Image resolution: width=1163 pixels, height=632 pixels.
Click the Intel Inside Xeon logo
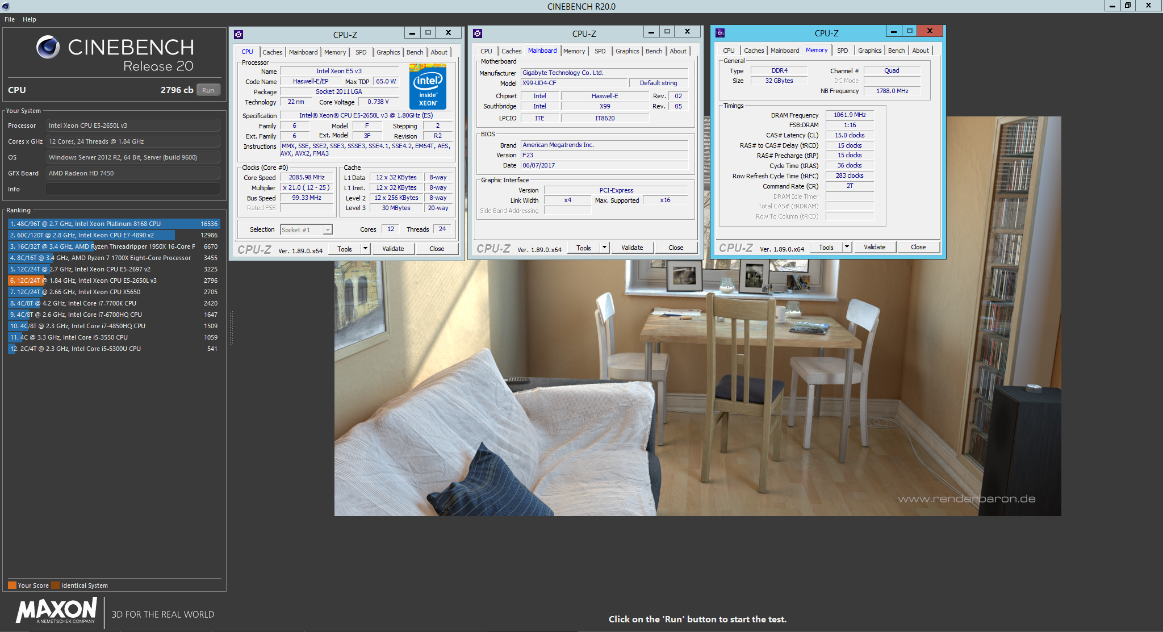click(x=428, y=86)
